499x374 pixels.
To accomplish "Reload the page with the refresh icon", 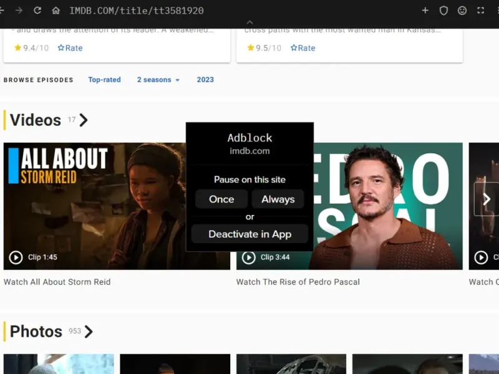I will (x=37, y=11).
